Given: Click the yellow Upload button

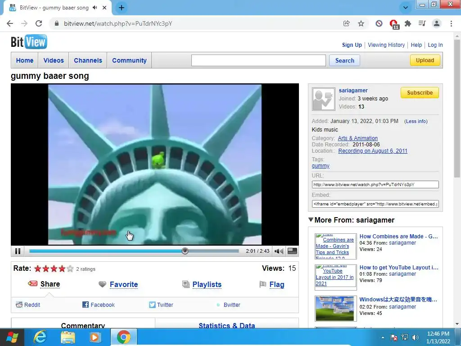Looking at the screenshot, I should (x=425, y=60).
